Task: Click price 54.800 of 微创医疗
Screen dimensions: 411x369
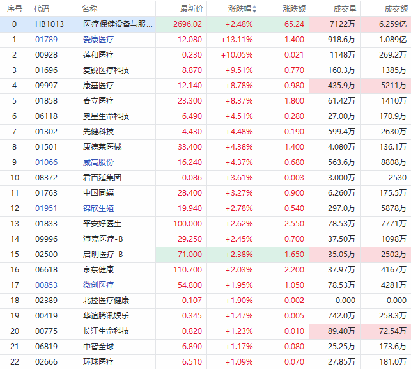Action: (190, 285)
